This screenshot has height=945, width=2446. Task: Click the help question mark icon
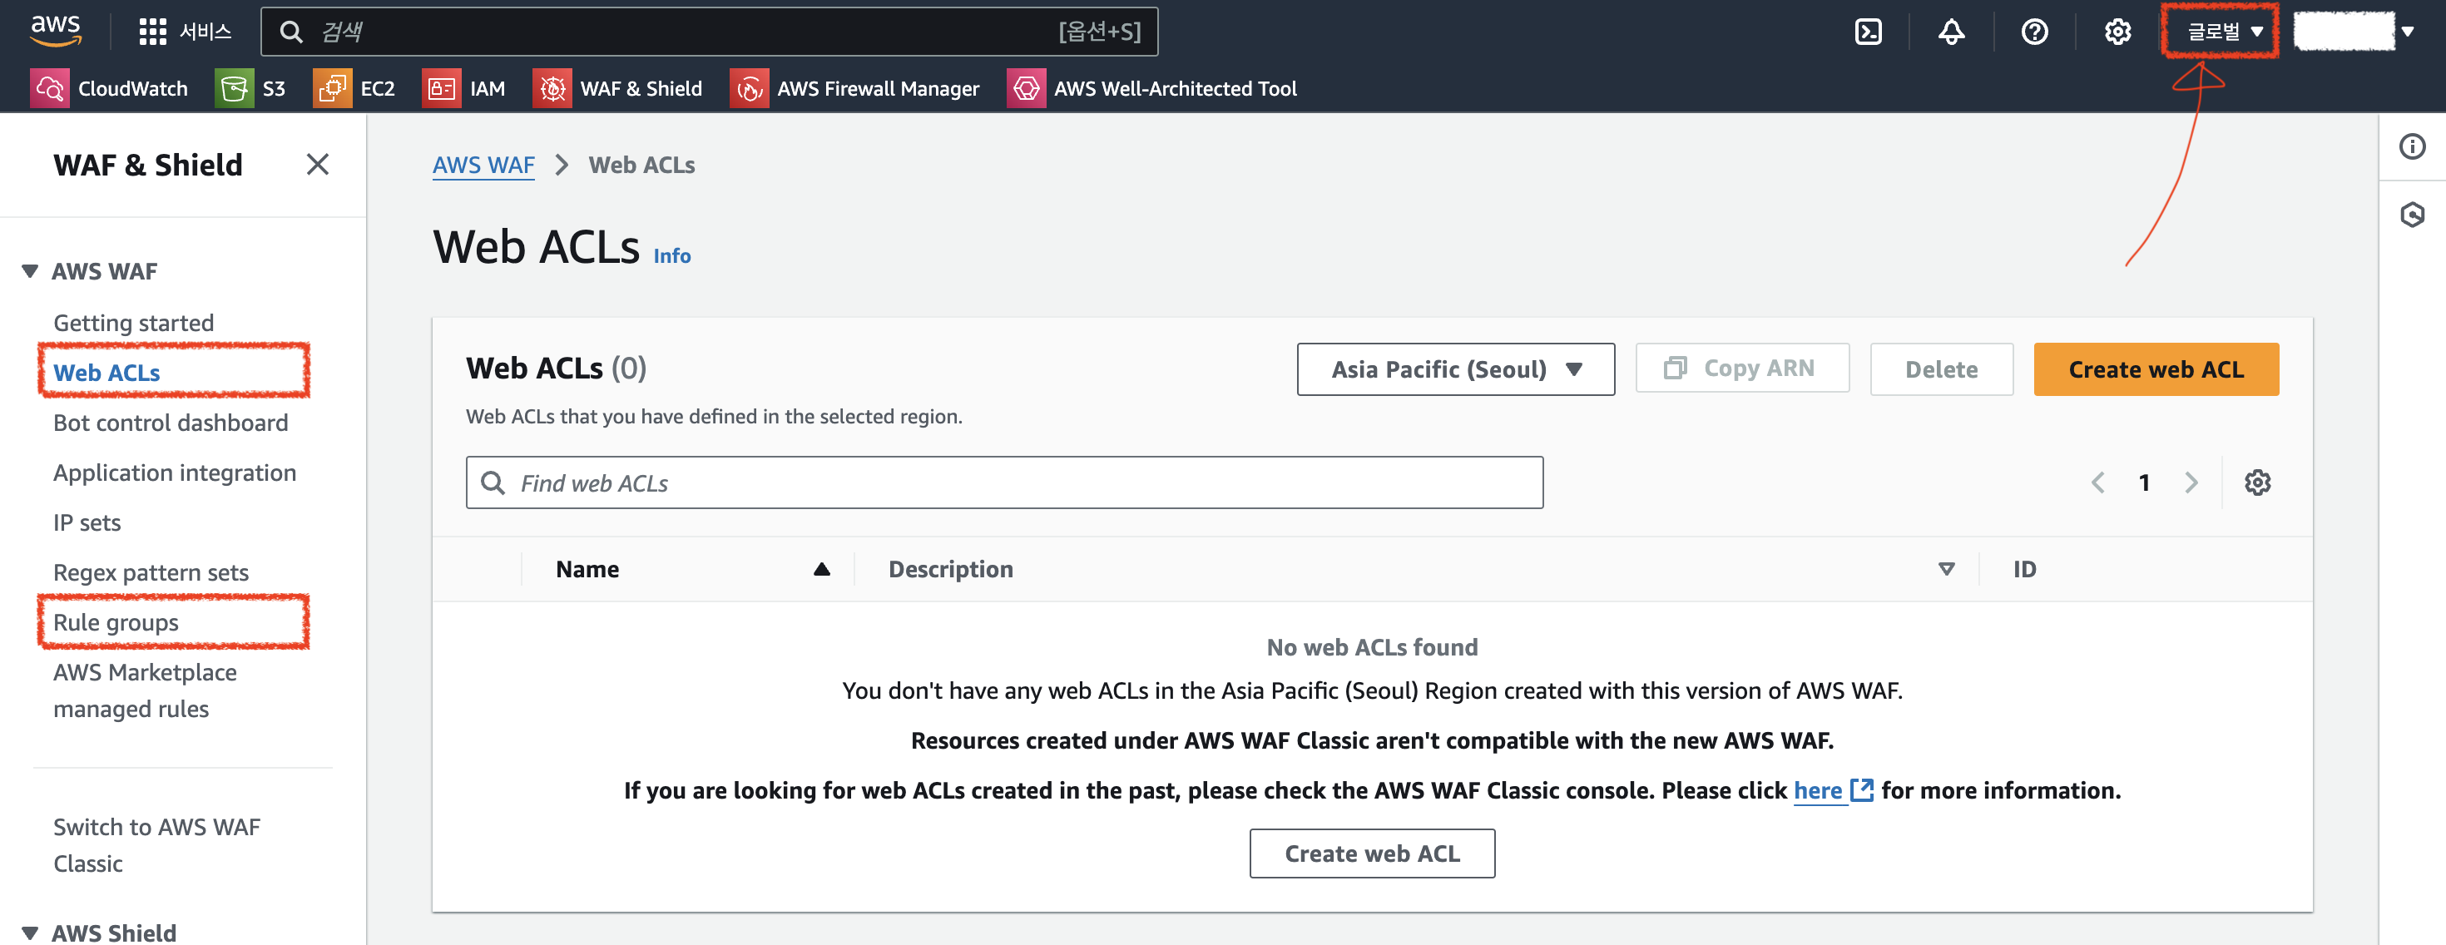pyautogui.click(x=2034, y=32)
